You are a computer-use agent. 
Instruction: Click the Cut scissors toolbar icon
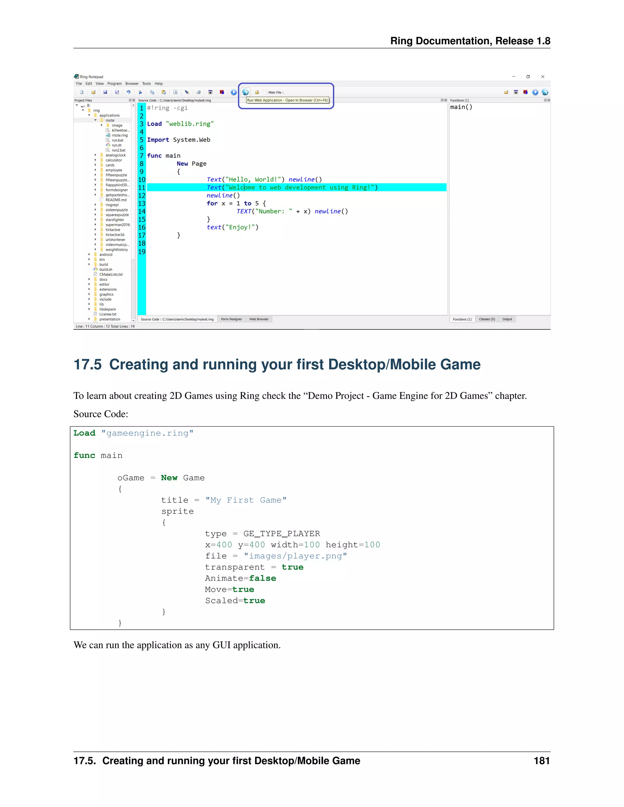(x=140, y=92)
